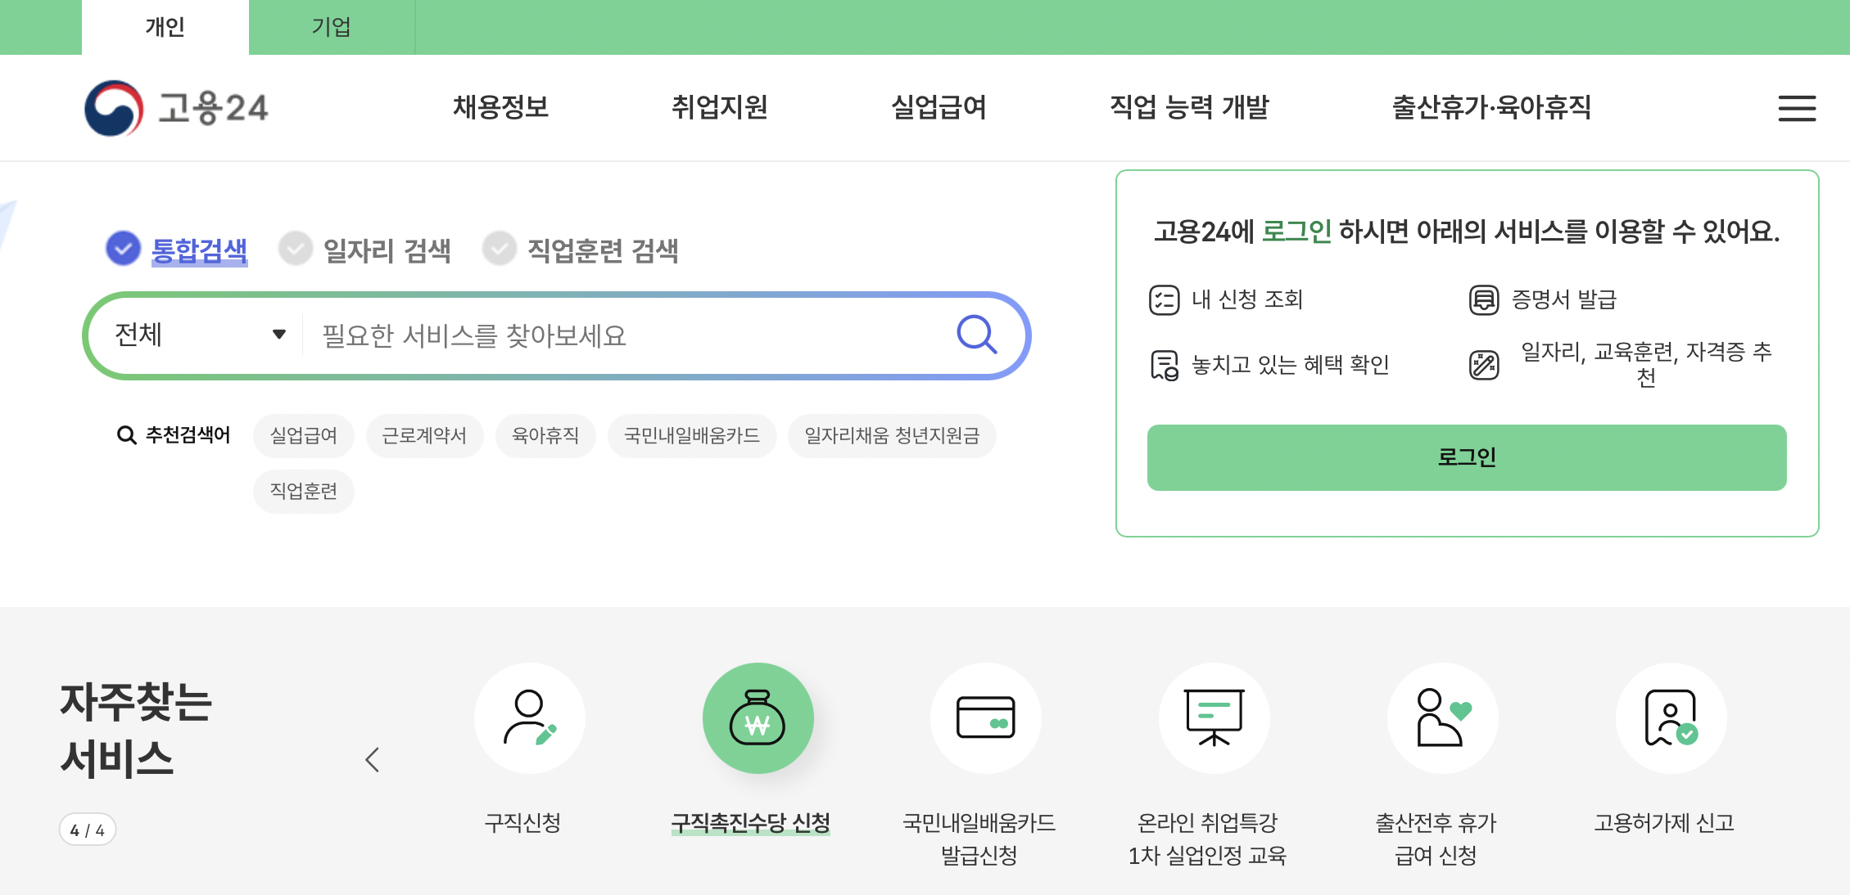
Task: Switch to 일자리 검색 search mode
Action: point(296,249)
